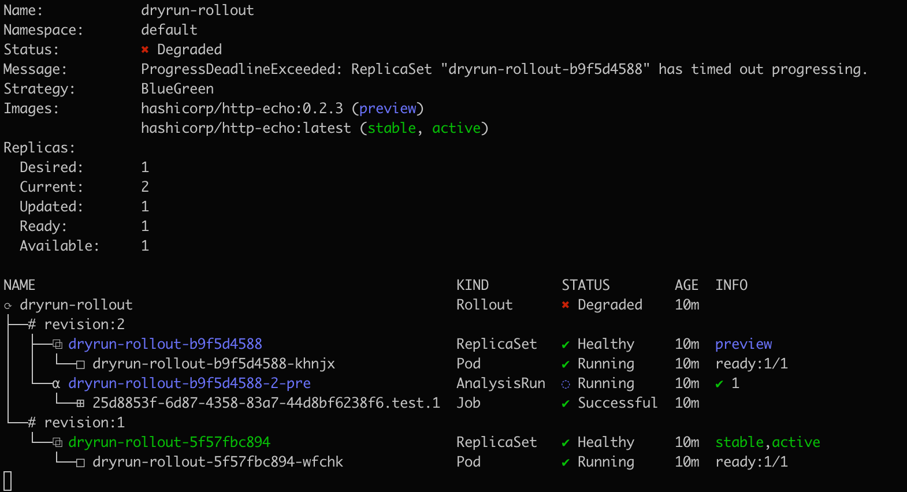Click the 'BlueGreen' strategy value

point(177,89)
